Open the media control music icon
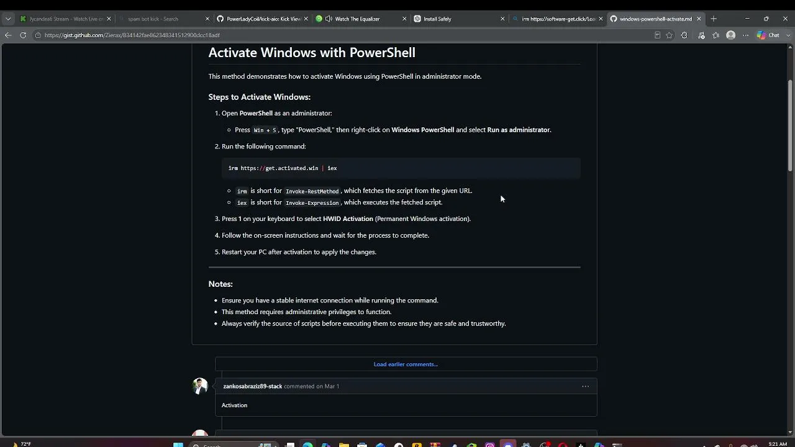795x447 pixels. [701, 35]
